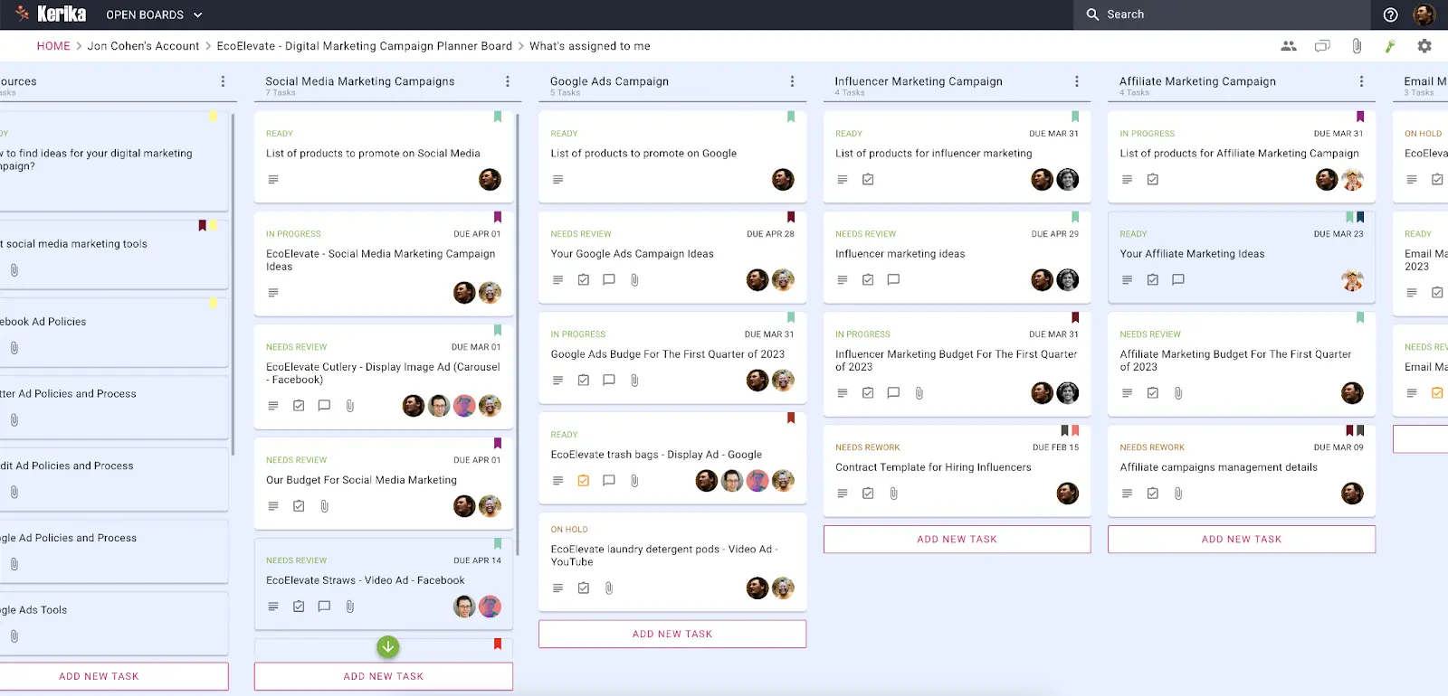Toggle checklist on Your Google Ads Campaign Ideas

(584, 280)
